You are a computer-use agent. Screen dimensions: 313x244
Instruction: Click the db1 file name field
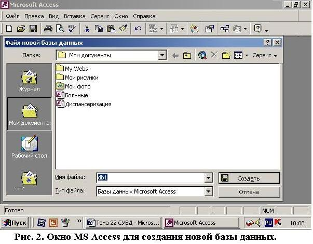pos(151,177)
